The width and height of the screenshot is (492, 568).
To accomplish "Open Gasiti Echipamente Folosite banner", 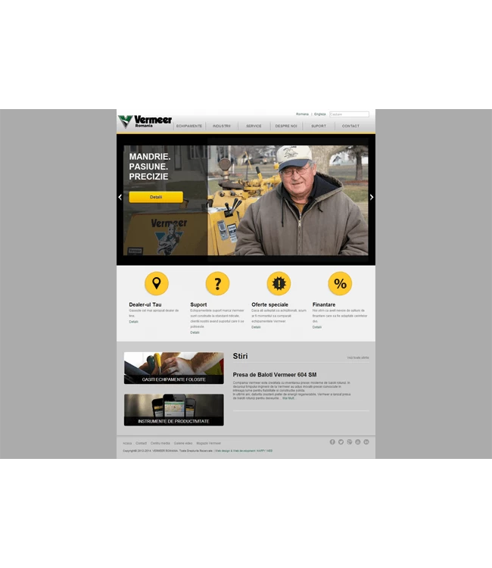I will (174, 368).
